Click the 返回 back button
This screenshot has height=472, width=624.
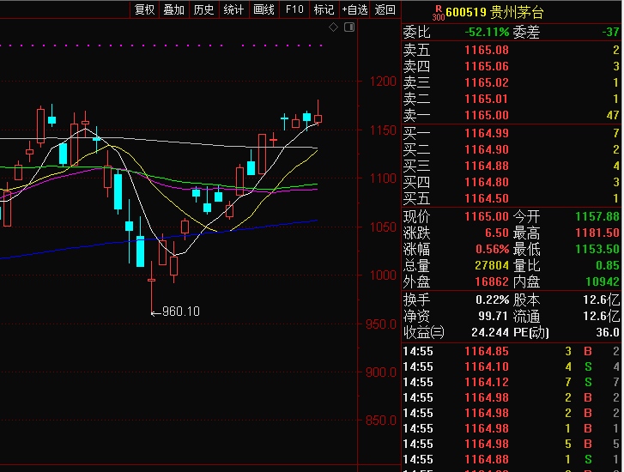click(385, 9)
